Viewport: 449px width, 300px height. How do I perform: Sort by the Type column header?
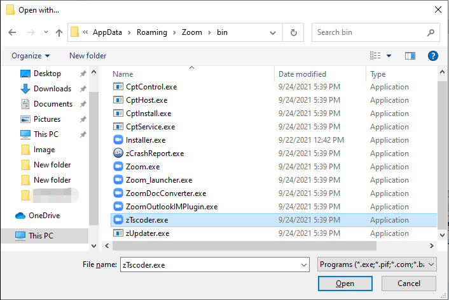click(x=378, y=74)
